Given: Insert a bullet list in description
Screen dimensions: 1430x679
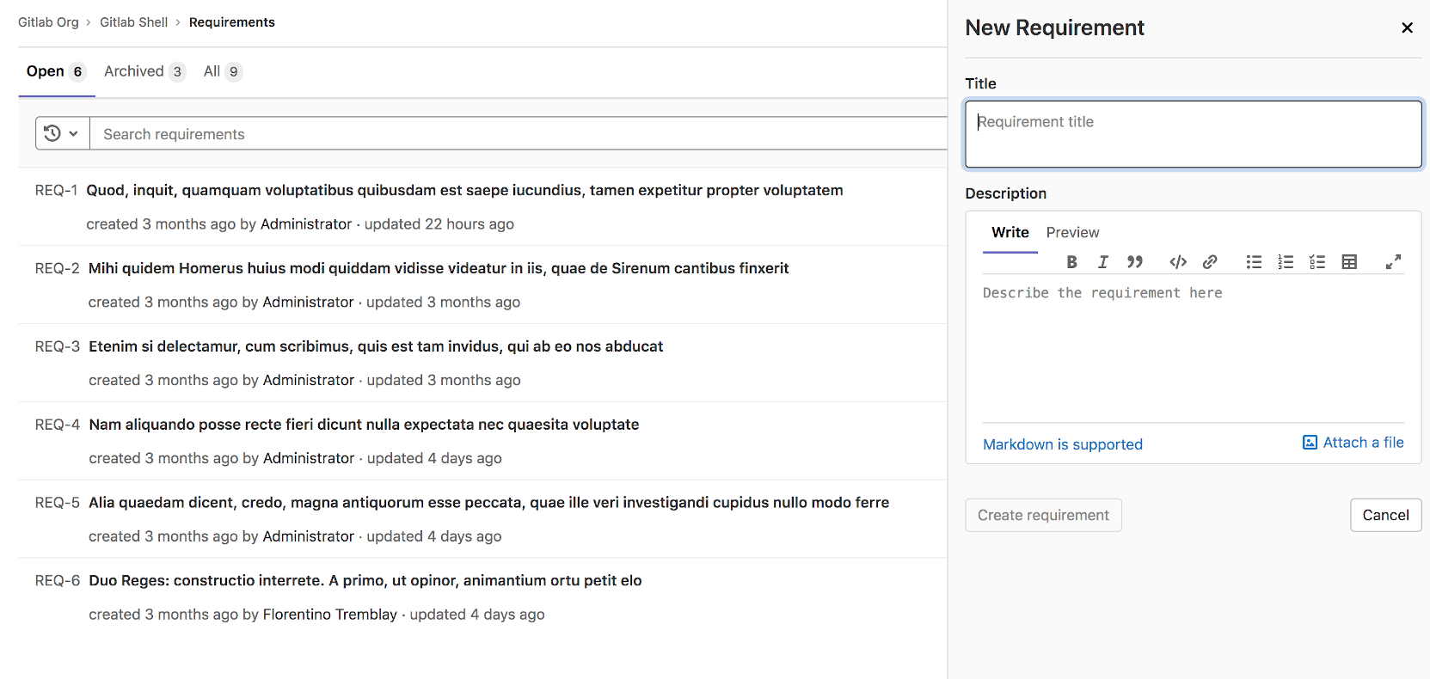Looking at the screenshot, I should coord(1254,262).
